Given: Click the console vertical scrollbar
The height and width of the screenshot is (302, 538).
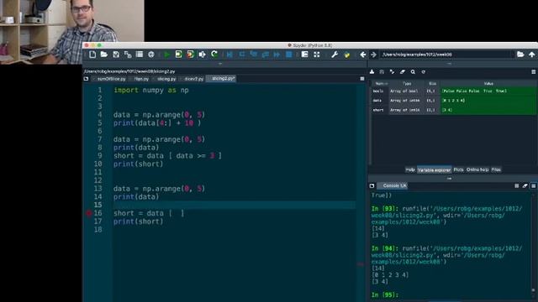Looking at the screenshot, I should 534,243.
